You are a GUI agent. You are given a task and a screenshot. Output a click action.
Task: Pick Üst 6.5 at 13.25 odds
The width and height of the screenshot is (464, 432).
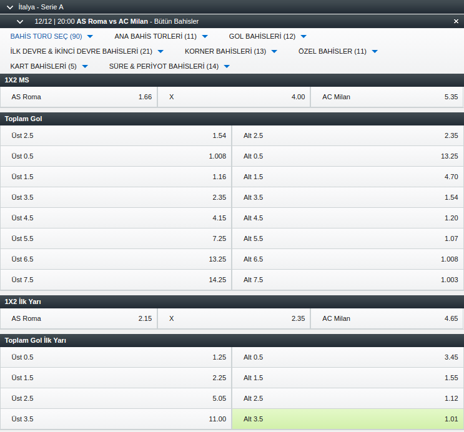pyautogui.click(x=116, y=259)
